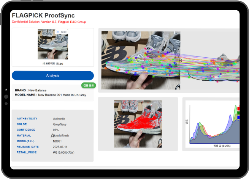Click the file name 새 프로젝트 (6).jpg
The height and width of the screenshot is (179, 249).
click(53, 63)
